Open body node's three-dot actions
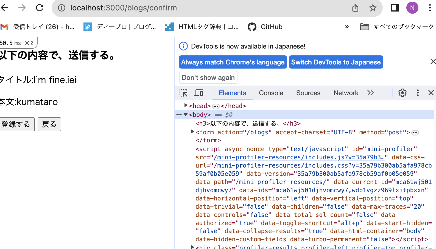 179,115
